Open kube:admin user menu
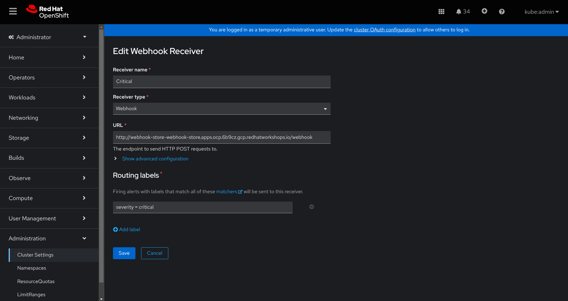This screenshot has height=301, width=568. click(541, 12)
